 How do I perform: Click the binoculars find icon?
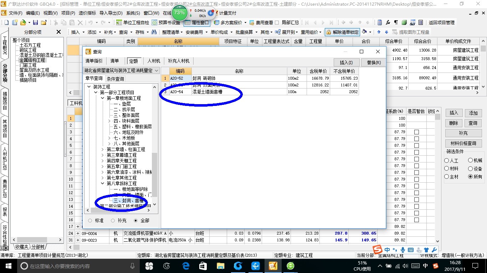pos(154,32)
